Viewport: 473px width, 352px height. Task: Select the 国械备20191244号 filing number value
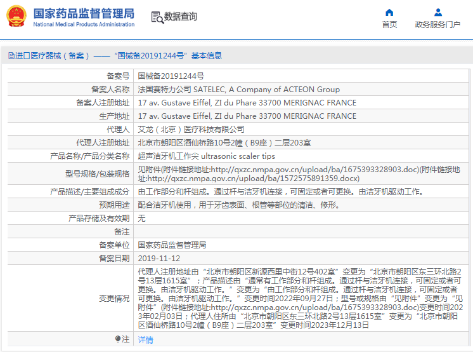pos(171,76)
